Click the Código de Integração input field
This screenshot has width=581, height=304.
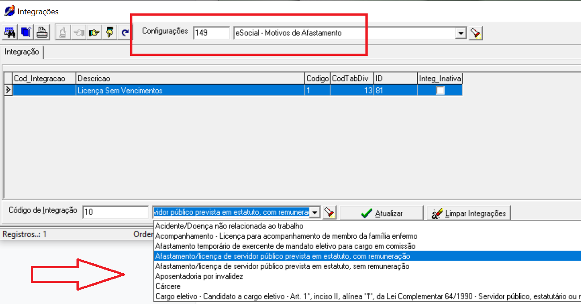click(x=115, y=212)
